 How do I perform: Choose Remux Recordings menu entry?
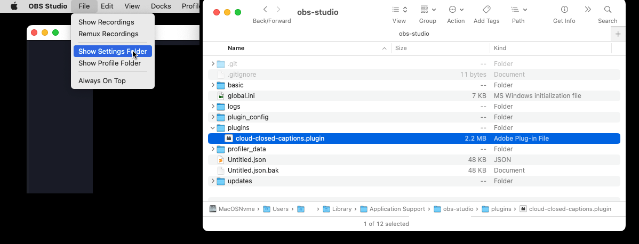108,34
